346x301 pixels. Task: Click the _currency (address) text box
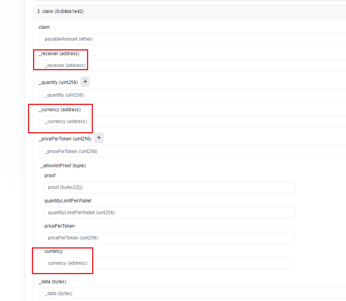[x=193, y=122]
